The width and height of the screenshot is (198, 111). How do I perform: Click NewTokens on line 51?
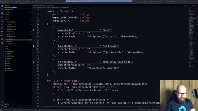click(80, 84)
